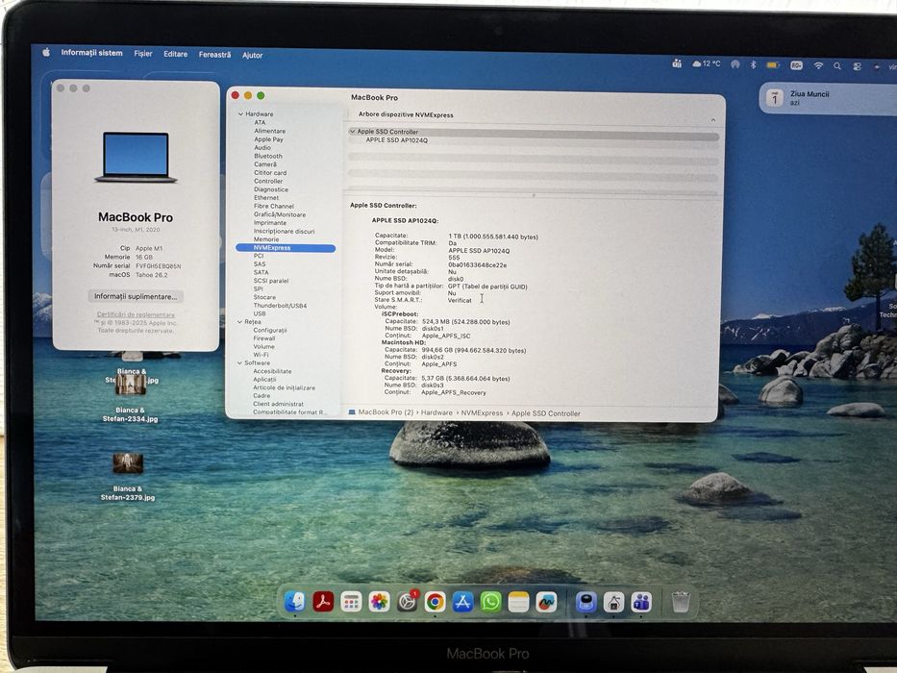The width and height of the screenshot is (897, 673).
Task: Open the Editare menu
Action: 176,54
